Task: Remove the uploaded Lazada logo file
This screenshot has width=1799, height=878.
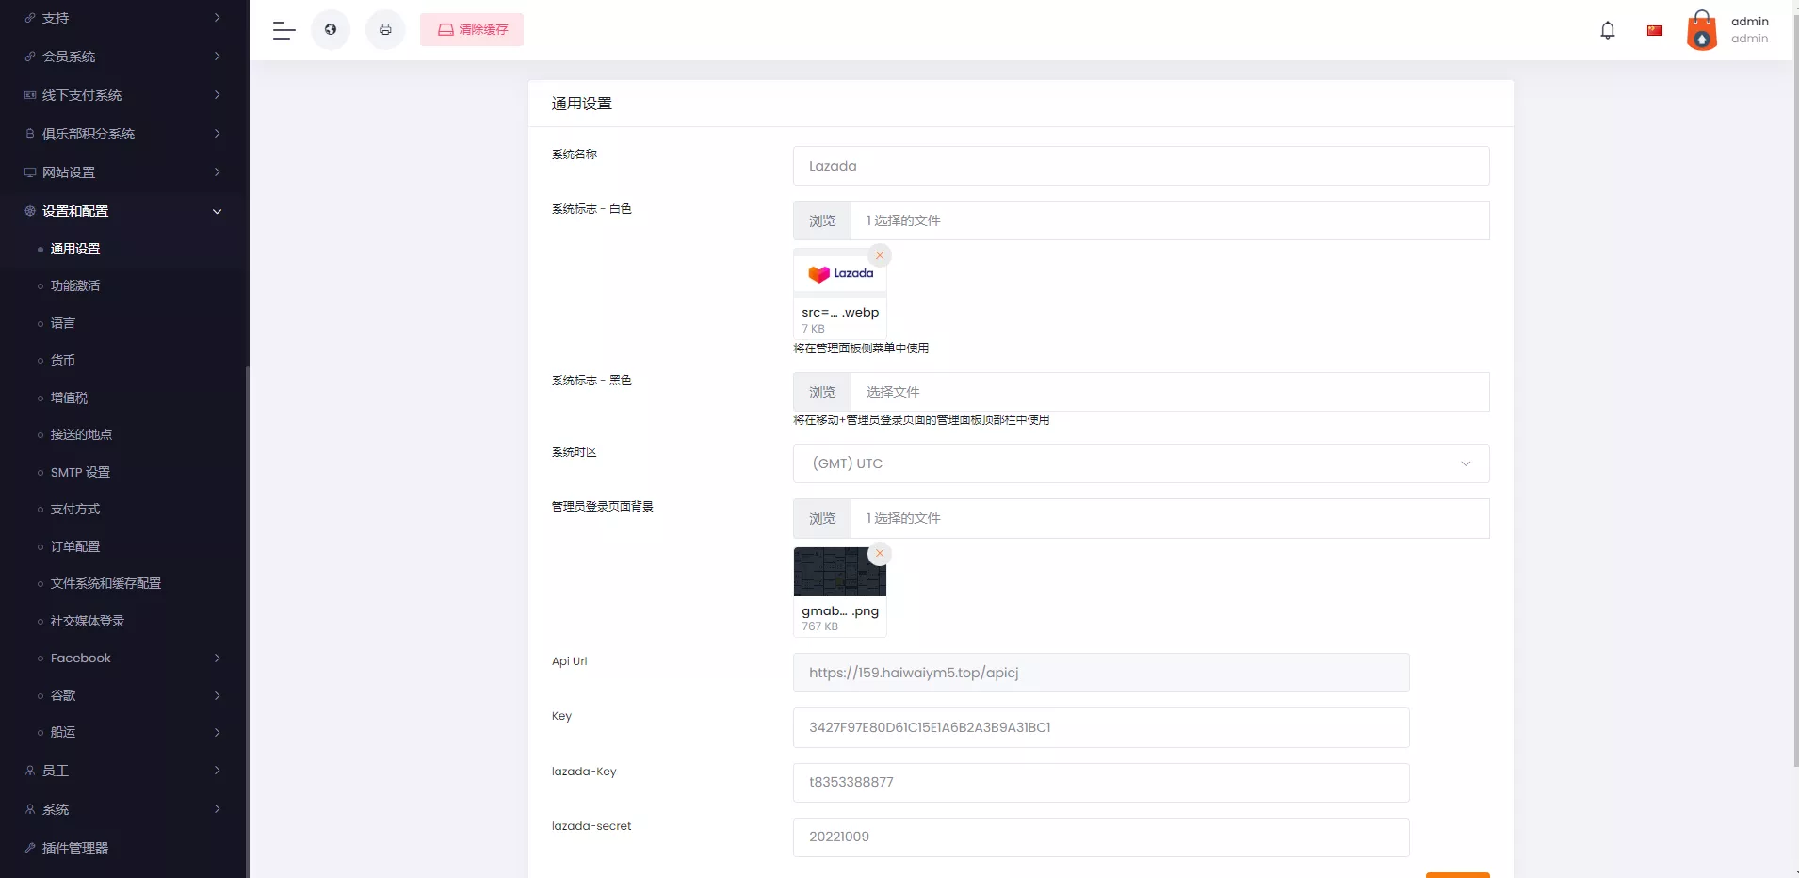Action: pyautogui.click(x=878, y=254)
